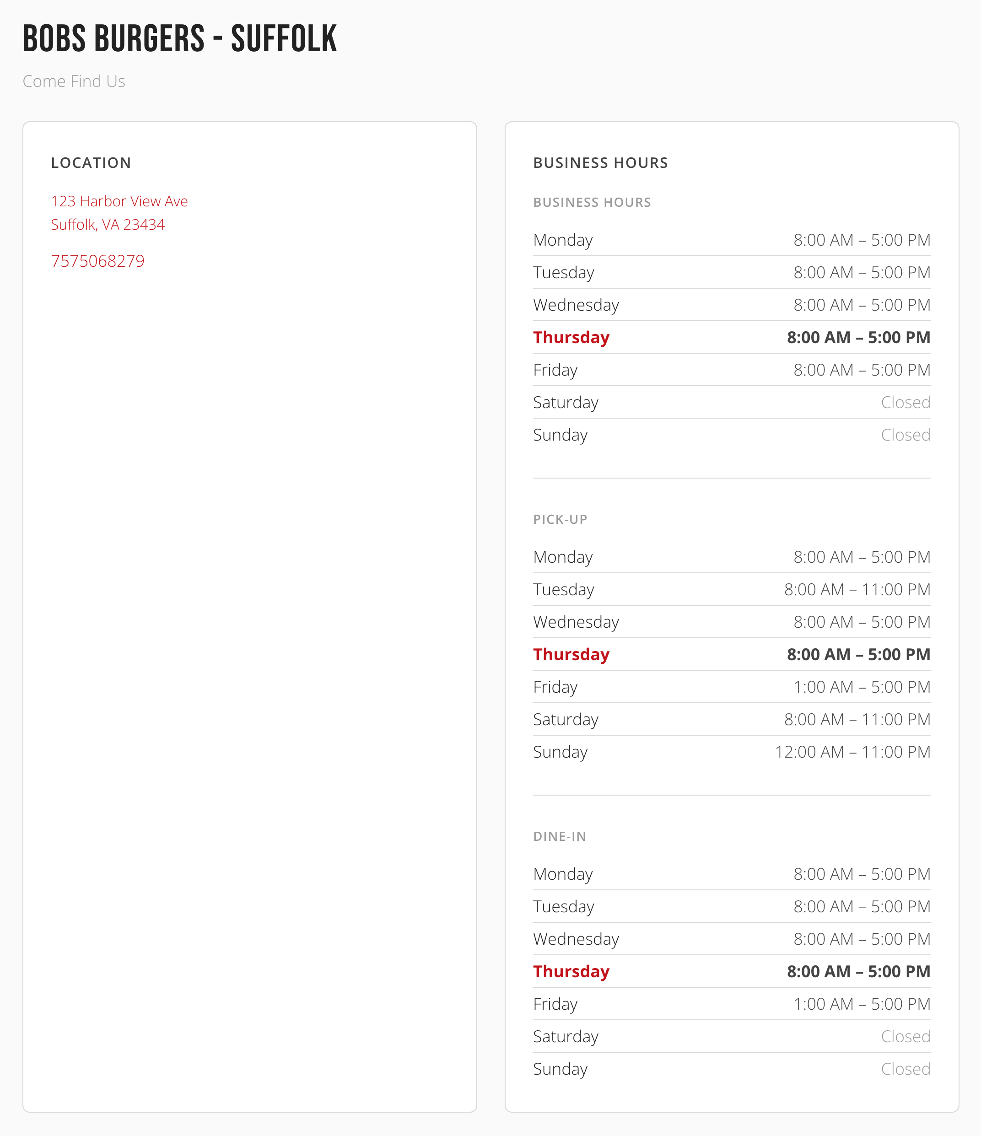This screenshot has height=1136, width=981.
Task: Click Friday 1:00 AM – 5:00 PM Pick-Up time
Action: pyautogui.click(x=862, y=687)
